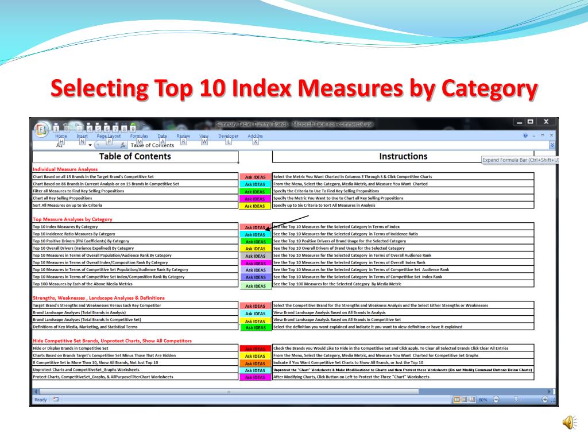Open the round Office Button menu
Image resolution: width=588 pixels, height=441 pixels.
coord(41,130)
